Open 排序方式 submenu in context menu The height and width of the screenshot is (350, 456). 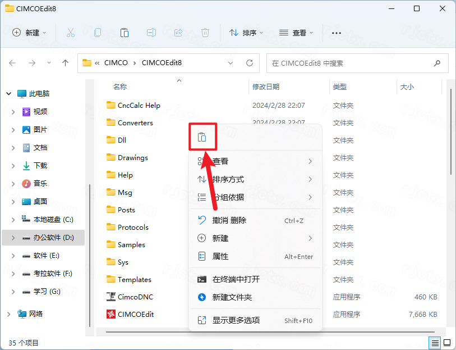pyautogui.click(x=256, y=179)
